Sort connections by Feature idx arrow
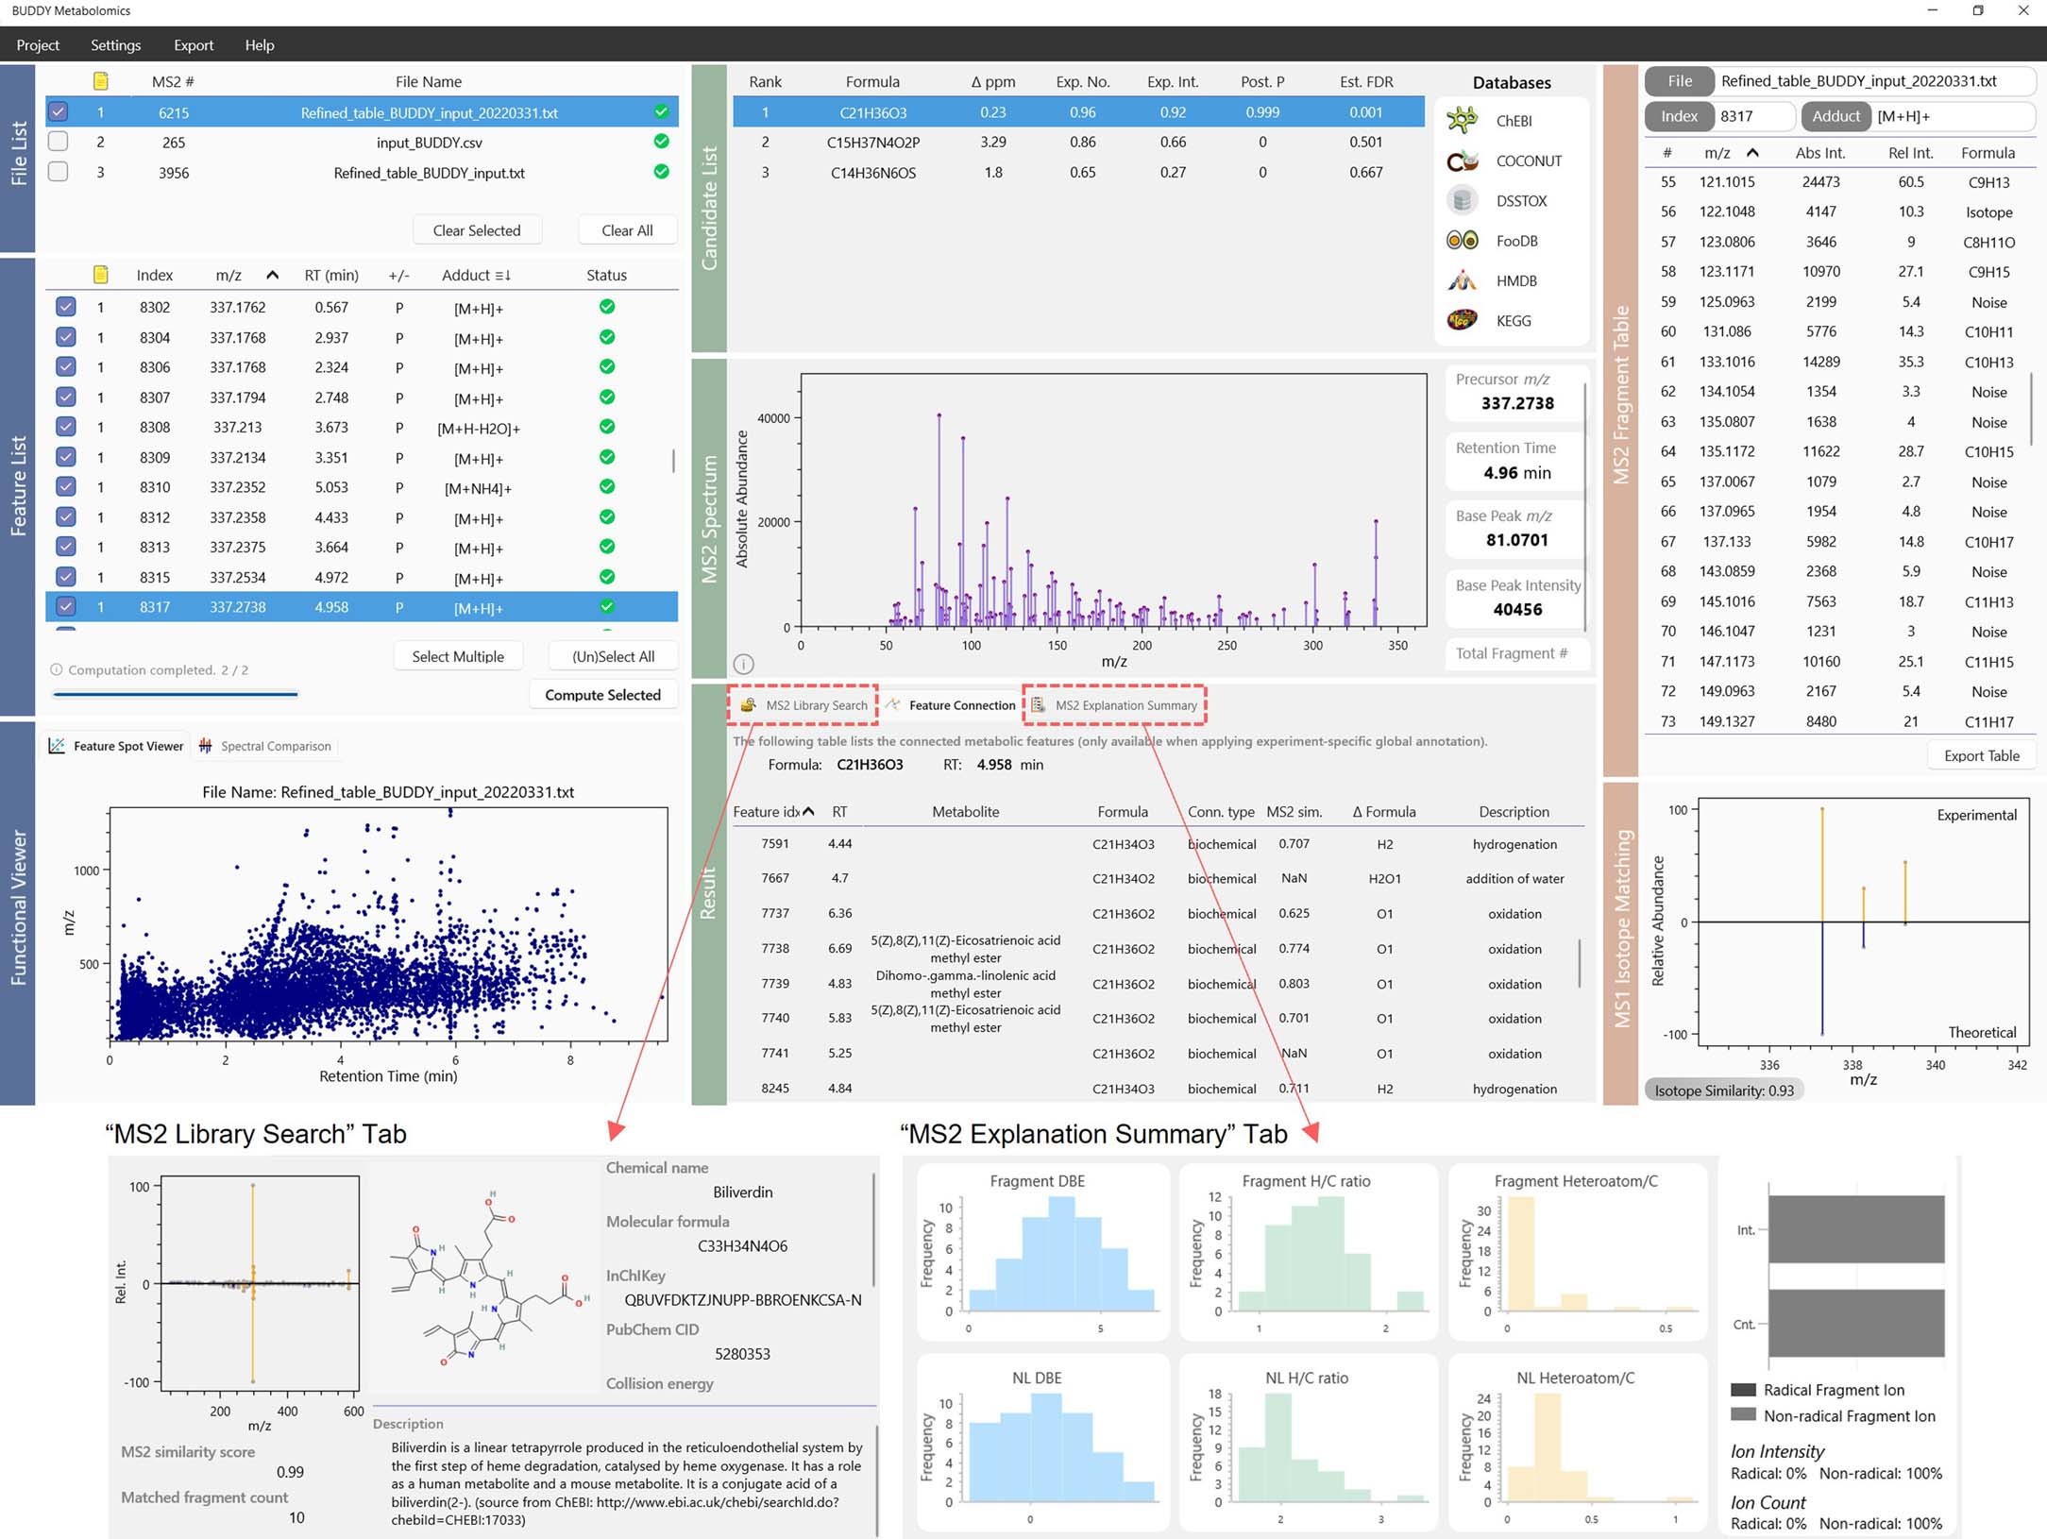The height and width of the screenshot is (1539, 2047). pos(808,811)
